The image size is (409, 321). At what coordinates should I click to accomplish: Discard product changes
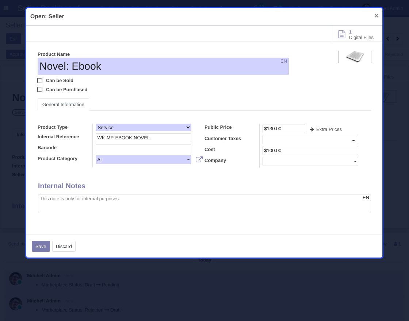[x=64, y=246]
